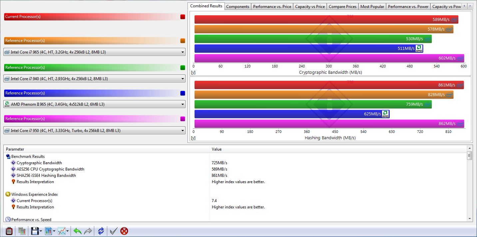This screenshot has width=477, height=237.
Task: Click Intel logo on the 602MB/s bar
Action: (x=460, y=58)
